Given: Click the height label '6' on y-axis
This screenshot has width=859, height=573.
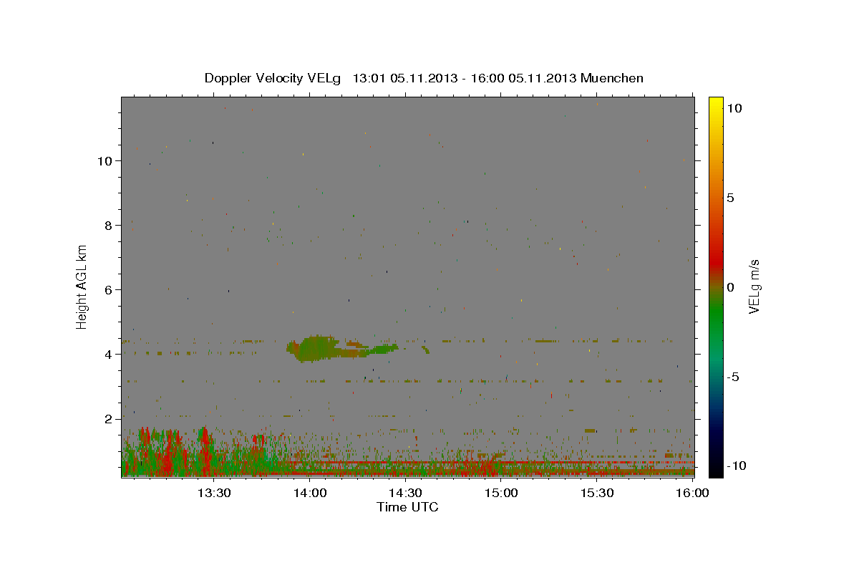Looking at the screenshot, I should [x=109, y=289].
